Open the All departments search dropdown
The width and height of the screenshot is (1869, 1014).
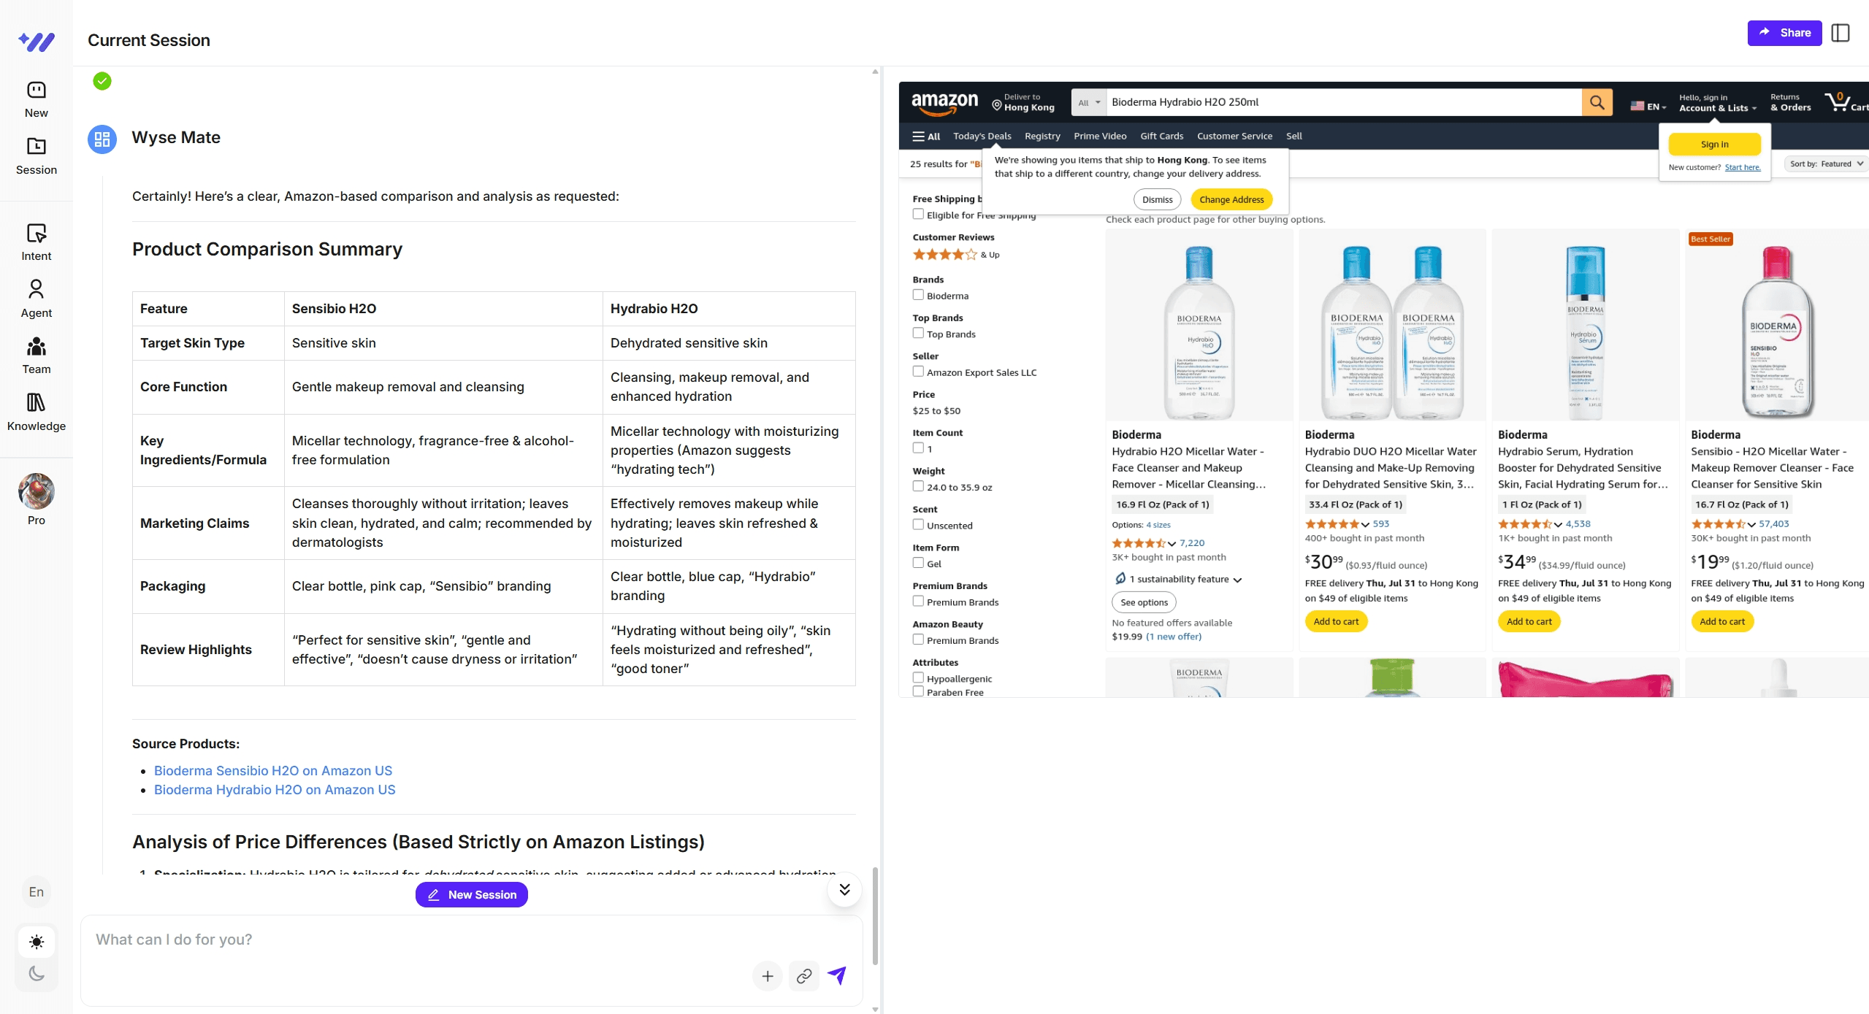[1089, 102]
